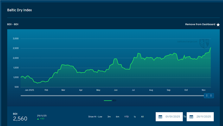
Task: Click the left handle of the range slider
Action: coord(206,96)
